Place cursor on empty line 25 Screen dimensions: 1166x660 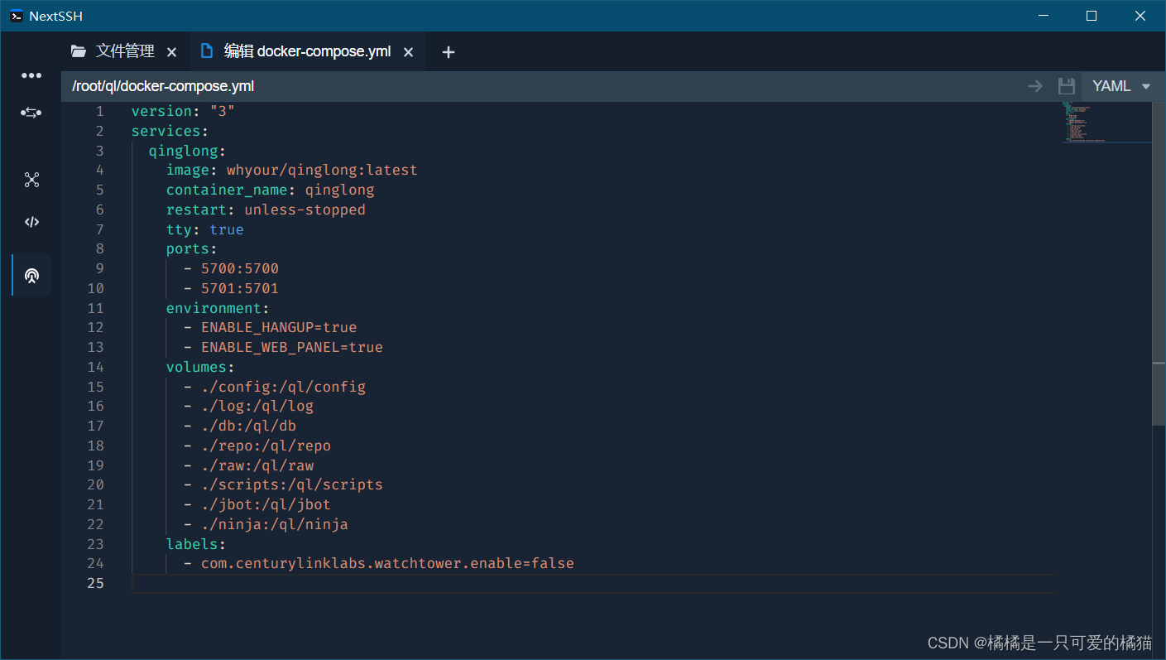coord(594,583)
